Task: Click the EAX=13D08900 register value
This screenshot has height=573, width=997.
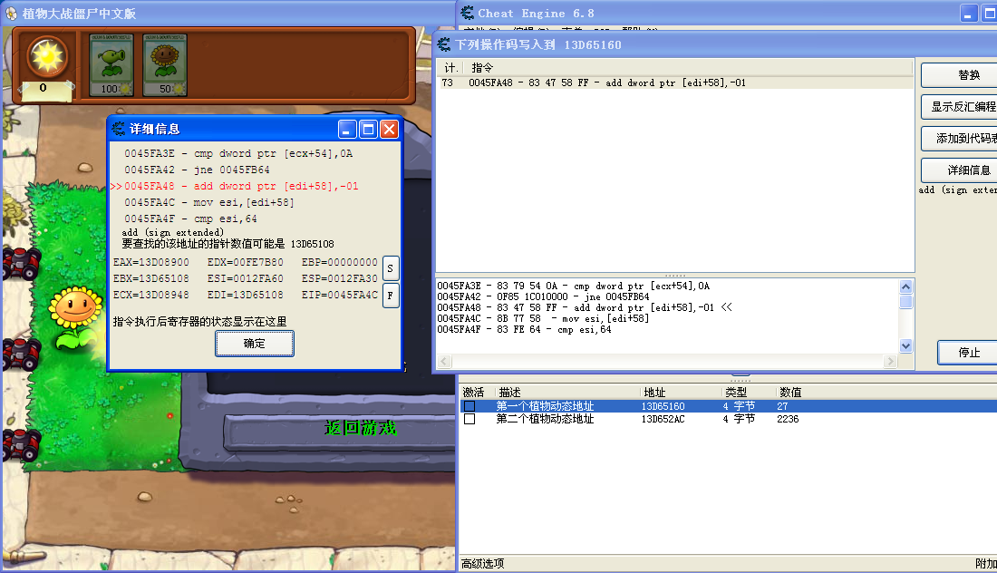Action: pyautogui.click(x=150, y=262)
